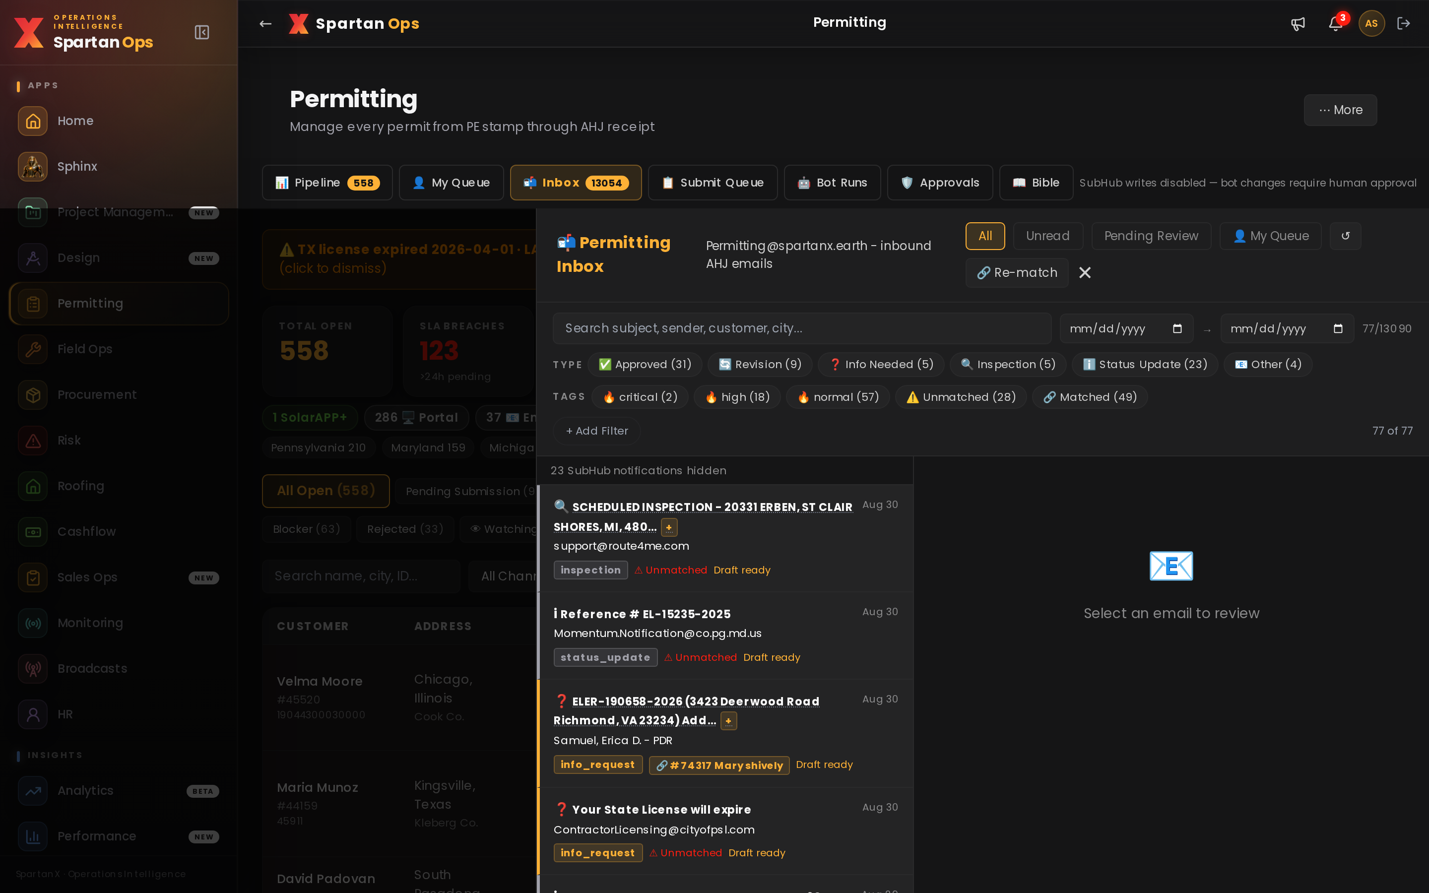Toggle the Unmatched (28) tag filter
Image resolution: width=1429 pixels, height=893 pixels.
[x=961, y=397]
